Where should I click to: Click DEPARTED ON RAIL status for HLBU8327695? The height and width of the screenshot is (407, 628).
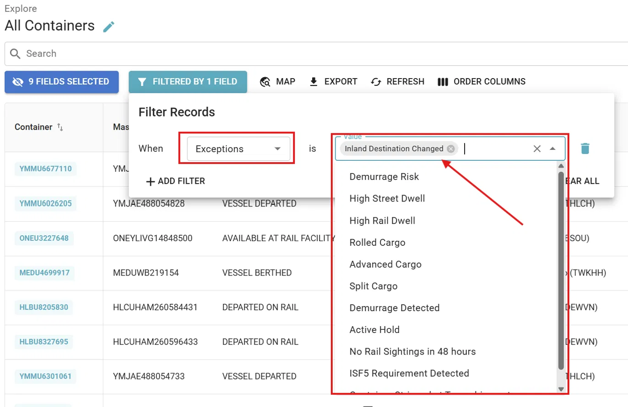coord(260,342)
